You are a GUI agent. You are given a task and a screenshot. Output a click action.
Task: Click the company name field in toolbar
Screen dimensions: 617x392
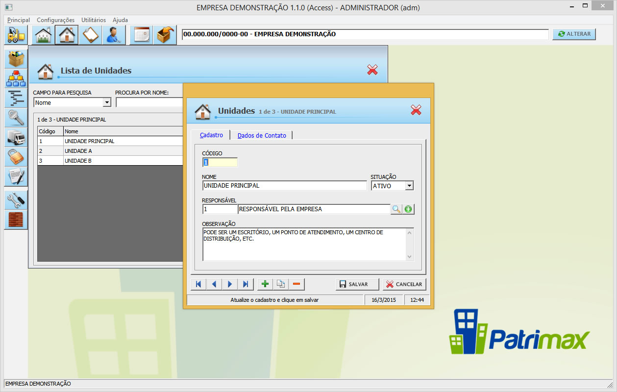point(365,34)
